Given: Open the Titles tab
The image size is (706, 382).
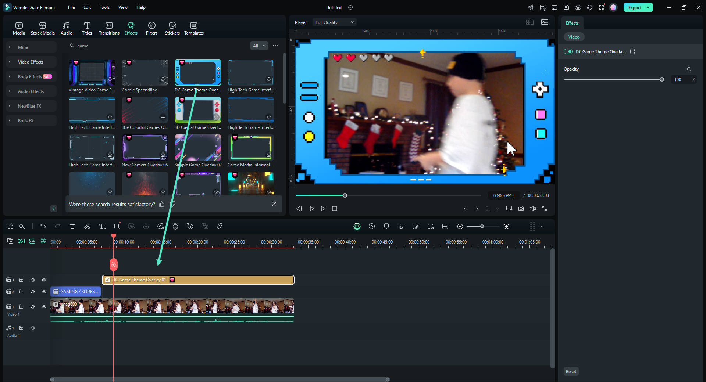Looking at the screenshot, I should coord(87,28).
